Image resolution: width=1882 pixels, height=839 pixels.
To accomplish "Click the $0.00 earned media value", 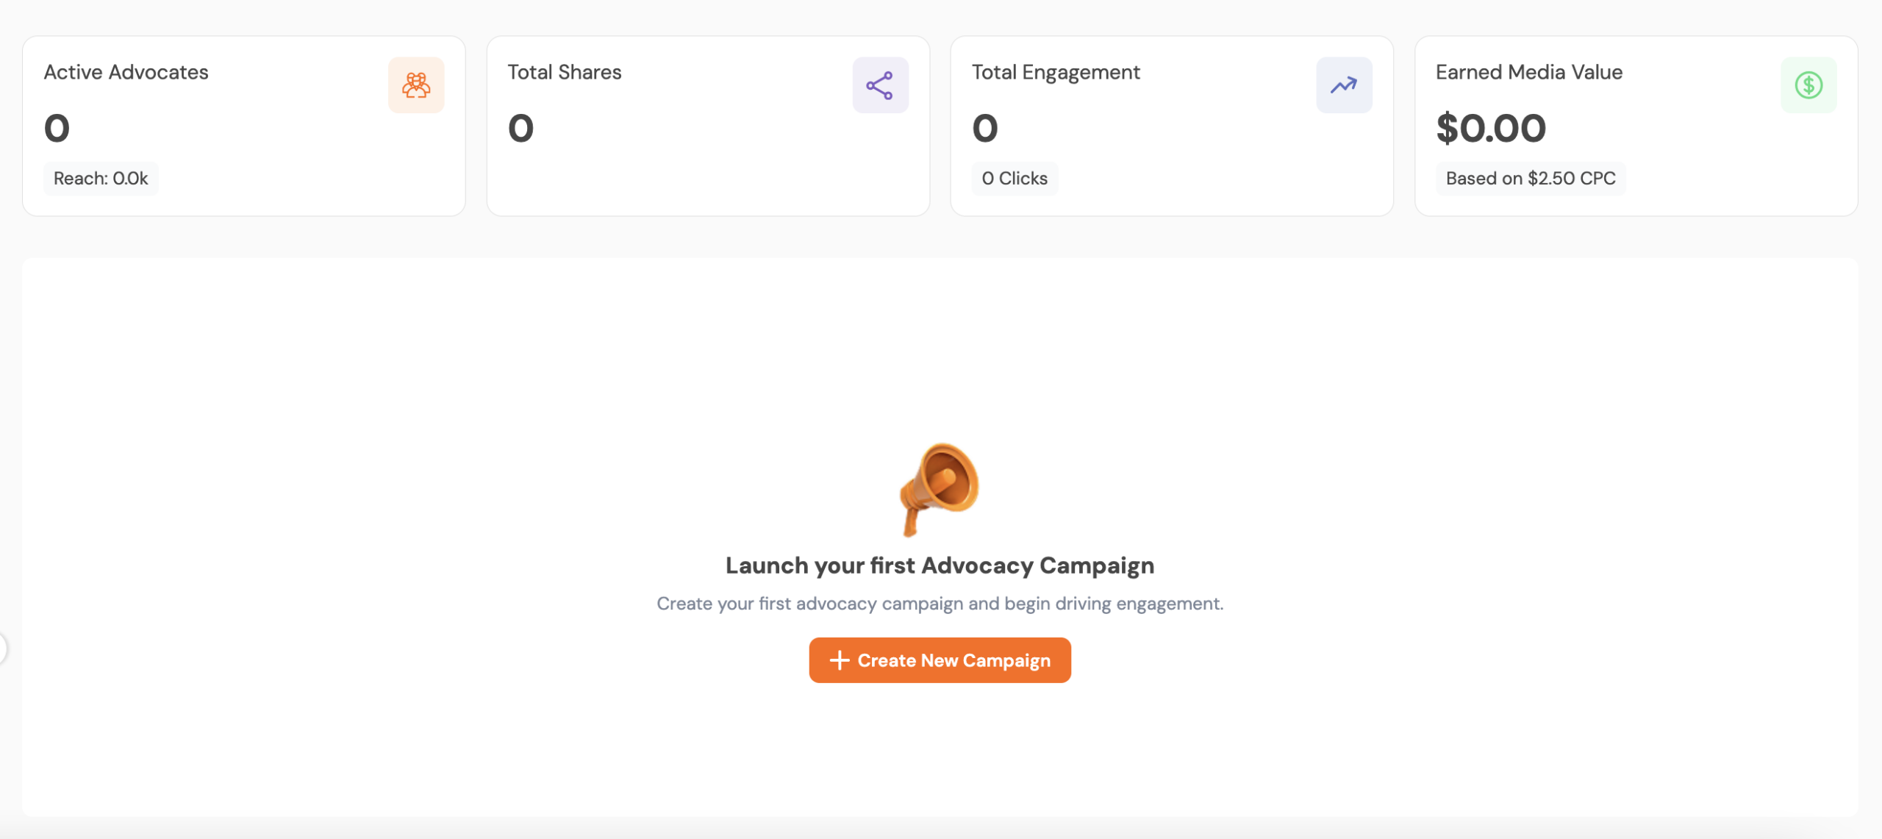I will click(1491, 128).
